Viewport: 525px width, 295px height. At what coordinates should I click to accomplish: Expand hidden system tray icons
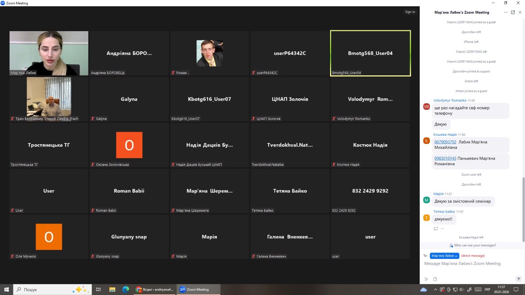point(435,289)
